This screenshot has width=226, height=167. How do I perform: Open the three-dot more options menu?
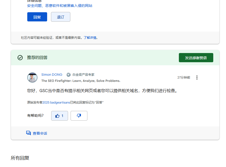coord(197,78)
